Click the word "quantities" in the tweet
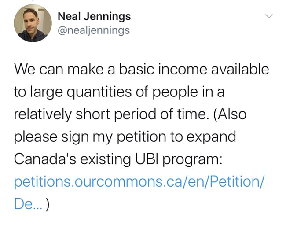Screen dimensions: 286x225 coord(99,92)
